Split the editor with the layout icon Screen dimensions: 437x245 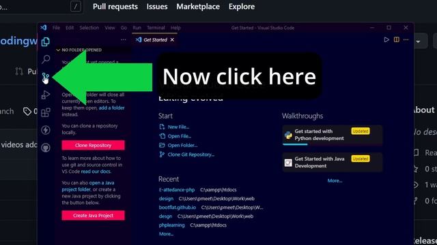pyautogui.click(x=396, y=39)
